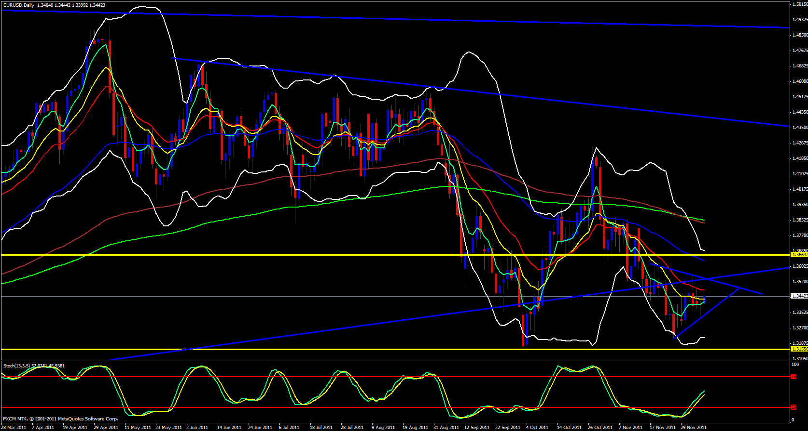Click the 26 Oct 2011 date label
The image size is (808, 431).
pyautogui.click(x=600, y=428)
